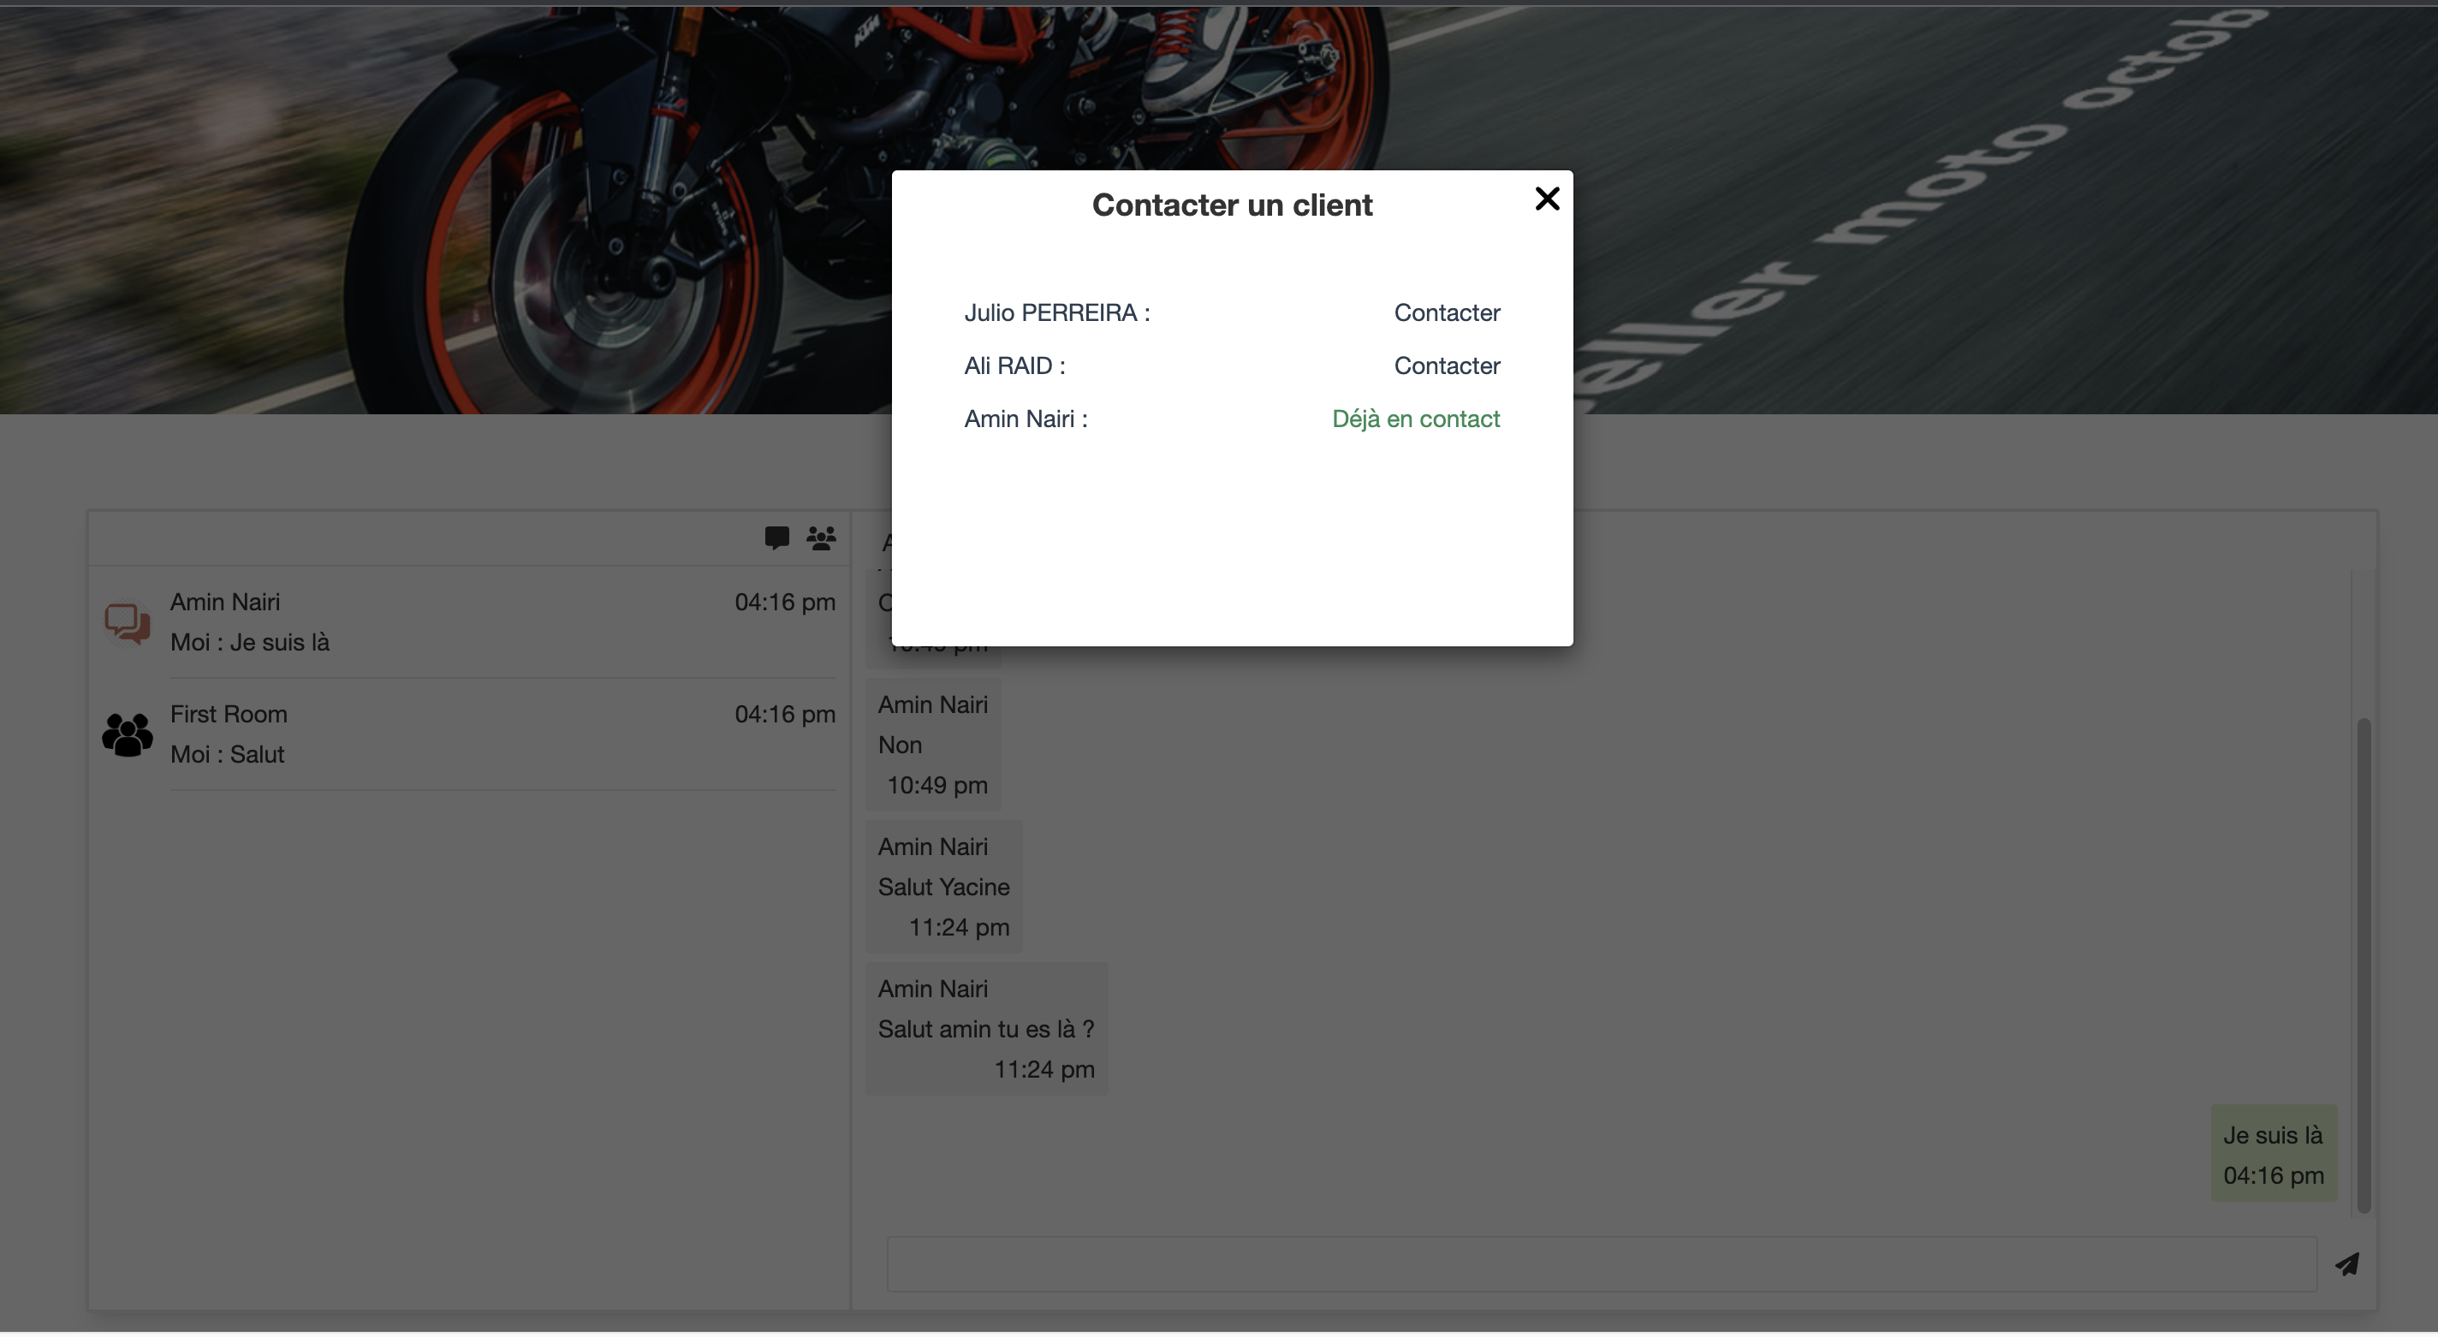
Task: Click the Contacter un client title
Action: [1232, 205]
